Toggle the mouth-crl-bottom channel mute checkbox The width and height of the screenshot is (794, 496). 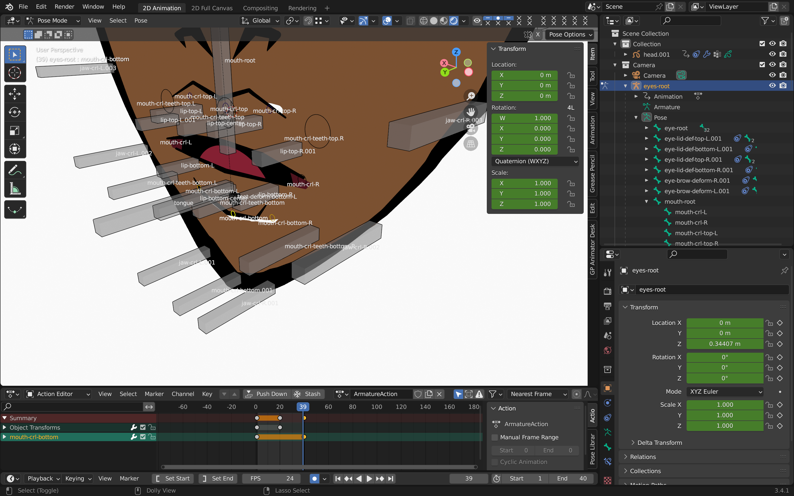pos(143,437)
